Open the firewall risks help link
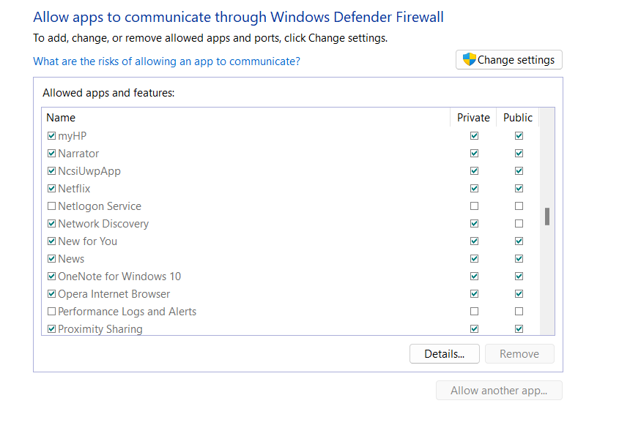 tap(166, 61)
